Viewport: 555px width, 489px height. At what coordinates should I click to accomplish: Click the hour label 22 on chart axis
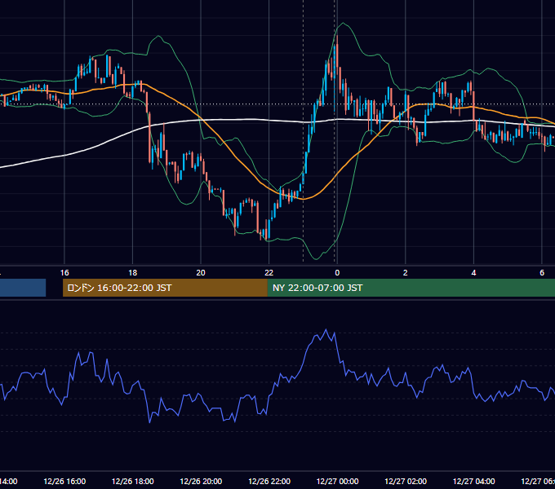pos(269,272)
